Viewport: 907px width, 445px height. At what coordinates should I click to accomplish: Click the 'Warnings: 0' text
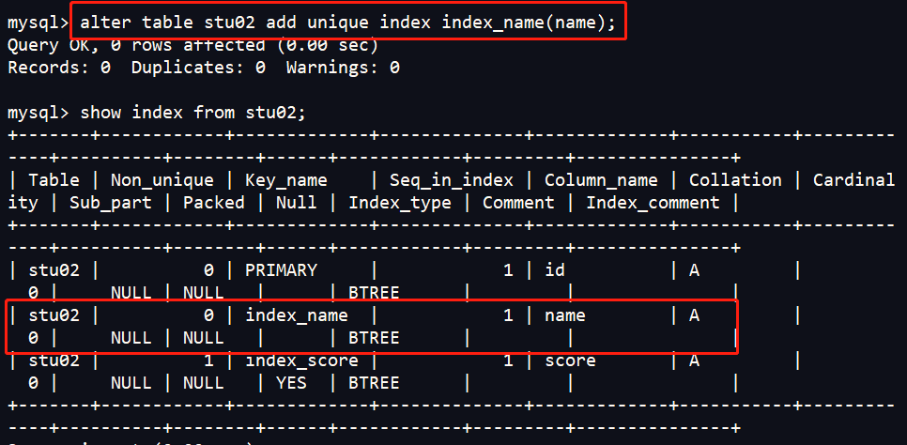point(343,68)
